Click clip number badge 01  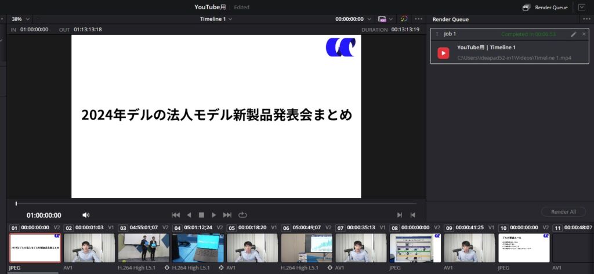[15, 228]
